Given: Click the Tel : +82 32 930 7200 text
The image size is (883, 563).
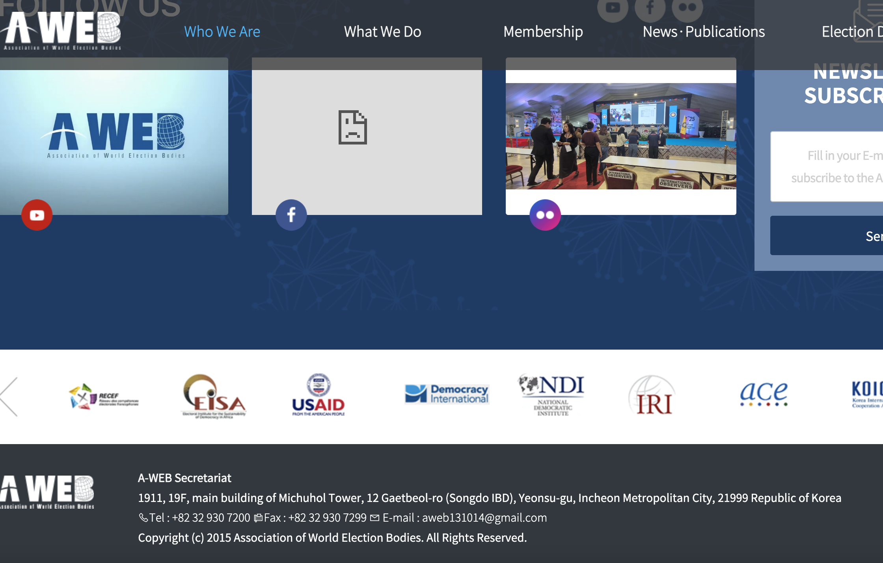Looking at the screenshot, I should 199,518.
